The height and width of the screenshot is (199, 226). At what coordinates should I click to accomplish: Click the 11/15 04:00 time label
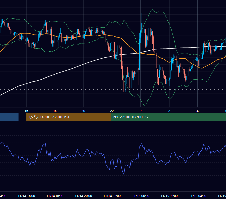coord(198,196)
